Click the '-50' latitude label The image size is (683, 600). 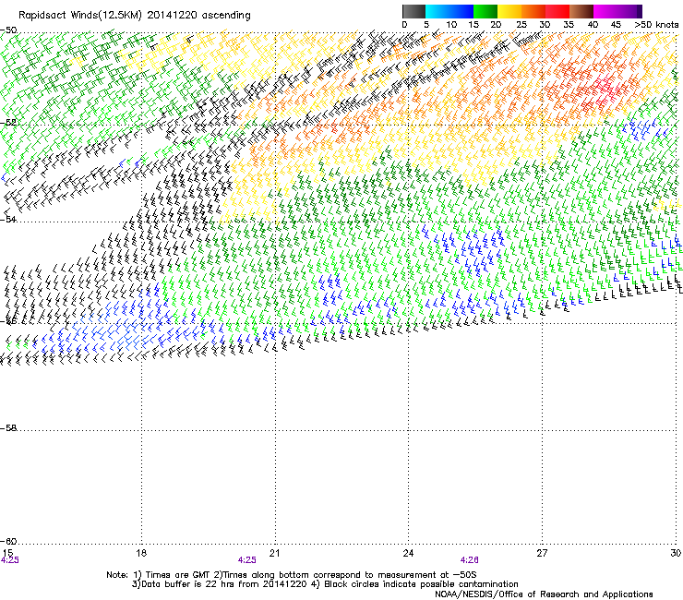(x=8, y=30)
